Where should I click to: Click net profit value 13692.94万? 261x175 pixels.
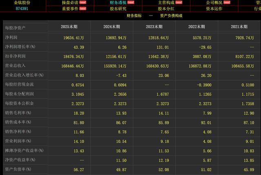pos(116,38)
